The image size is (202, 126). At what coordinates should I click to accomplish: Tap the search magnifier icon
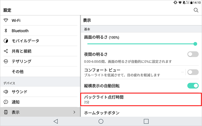(196, 10)
